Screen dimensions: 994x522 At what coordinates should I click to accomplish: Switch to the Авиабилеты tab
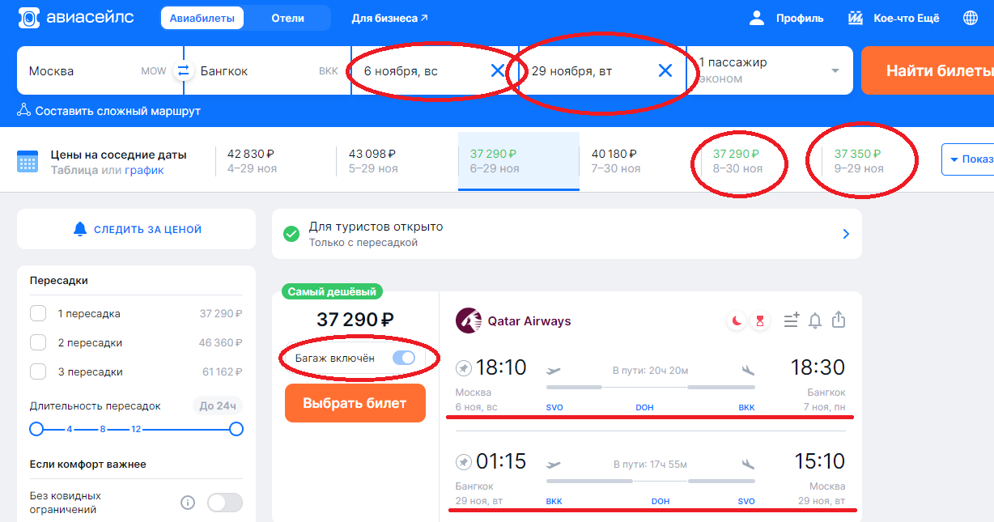(x=202, y=18)
